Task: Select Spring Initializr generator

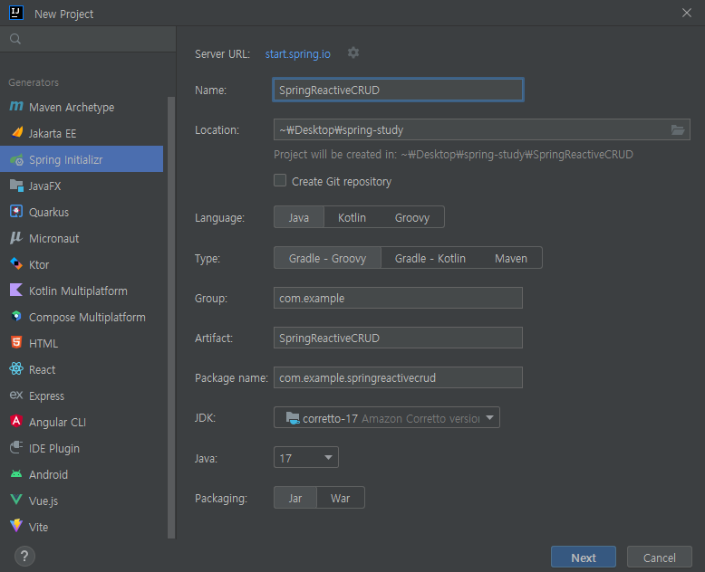Action: coord(82,159)
